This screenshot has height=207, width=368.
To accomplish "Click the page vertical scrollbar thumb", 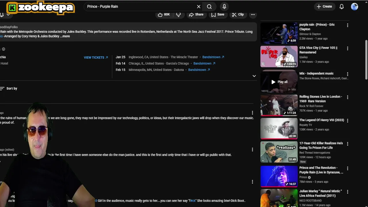I will pyautogui.click(x=366, y=60).
